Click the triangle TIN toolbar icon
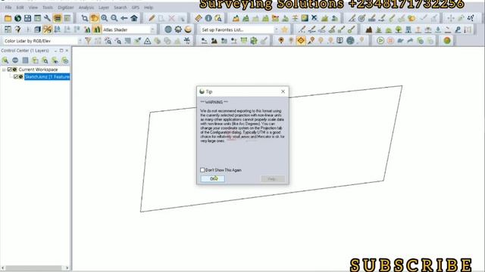The height and width of the screenshot is (272, 485). point(148,41)
